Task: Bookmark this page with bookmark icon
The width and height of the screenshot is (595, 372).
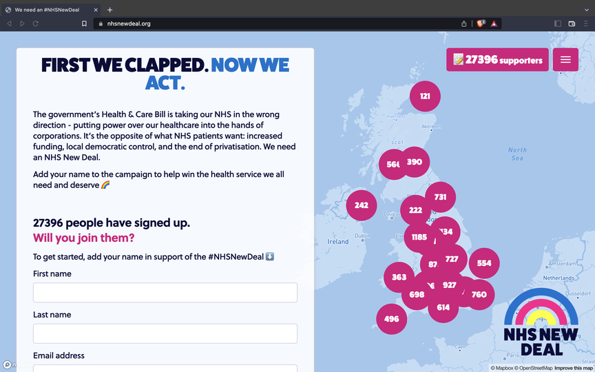Action: tap(84, 23)
